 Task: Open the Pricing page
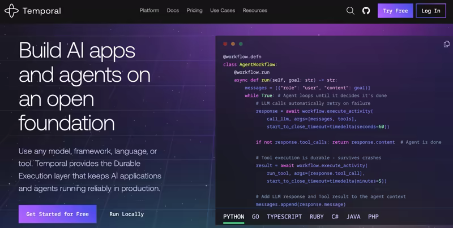pos(194,11)
